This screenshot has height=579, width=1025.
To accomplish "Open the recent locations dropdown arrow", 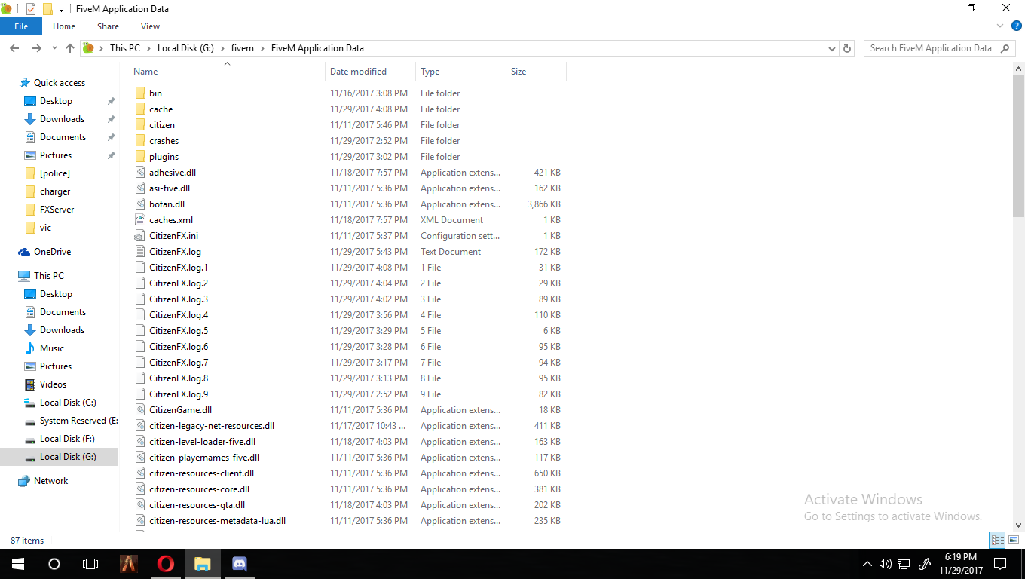I will click(54, 48).
